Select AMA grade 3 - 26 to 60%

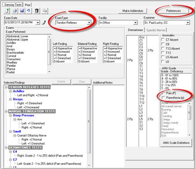click(x=169, y=82)
